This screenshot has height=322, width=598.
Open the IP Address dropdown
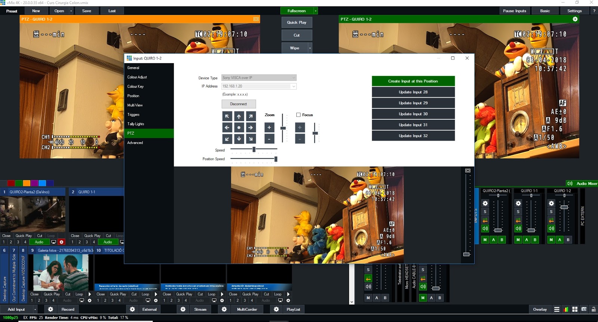point(294,86)
